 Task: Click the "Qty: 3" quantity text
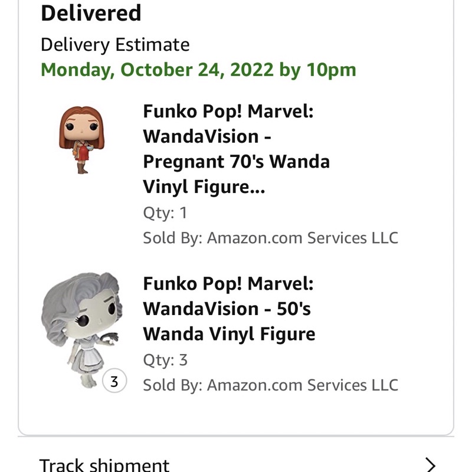click(x=165, y=360)
